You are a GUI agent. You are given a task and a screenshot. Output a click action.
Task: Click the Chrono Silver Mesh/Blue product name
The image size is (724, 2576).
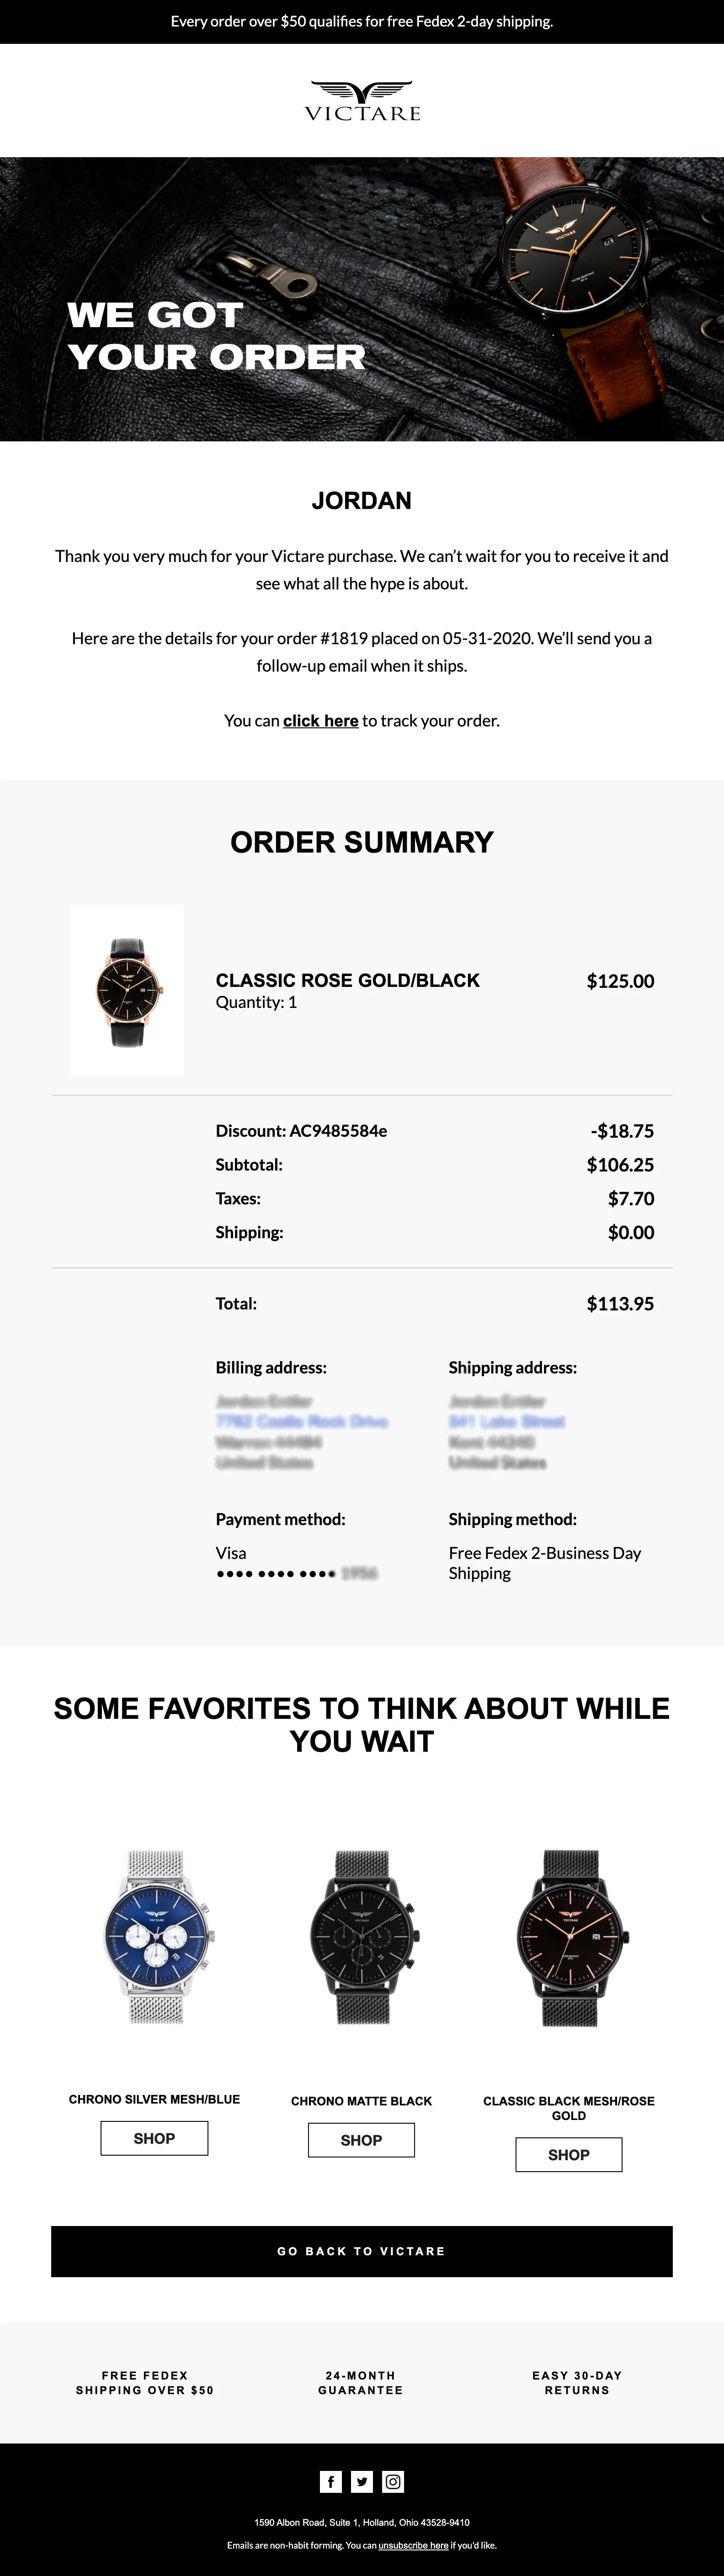(x=154, y=2099)
